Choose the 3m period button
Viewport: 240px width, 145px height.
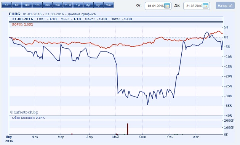(x=48, y=5)
